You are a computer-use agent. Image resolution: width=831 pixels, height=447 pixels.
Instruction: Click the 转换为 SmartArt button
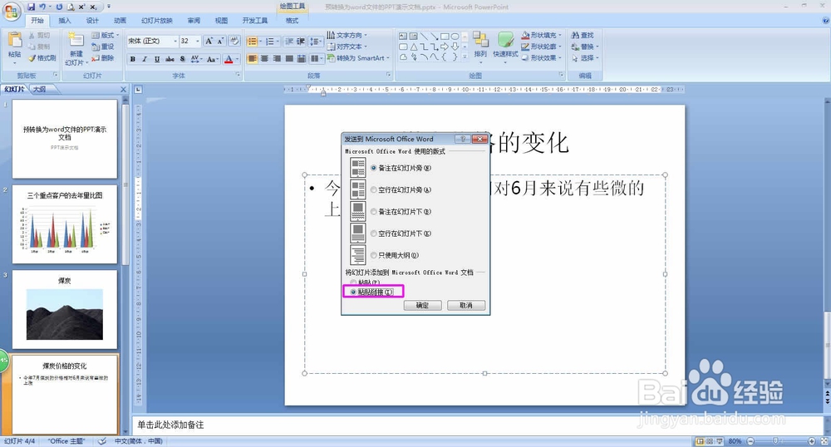(359, 58)
